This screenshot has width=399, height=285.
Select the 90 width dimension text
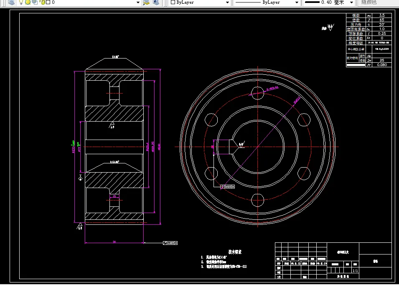tap(114, 242)
